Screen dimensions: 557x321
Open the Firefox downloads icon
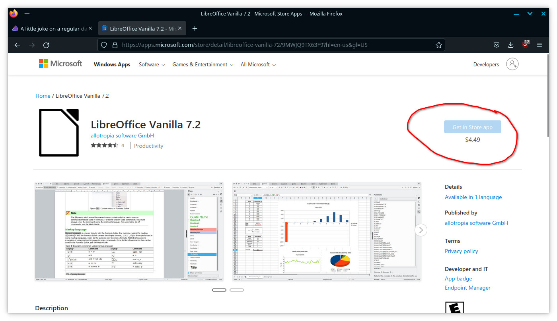pos(511,45)
